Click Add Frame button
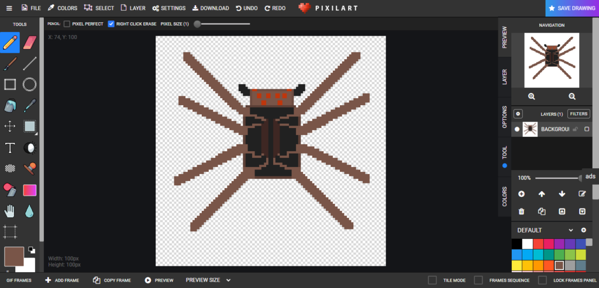This screenshot has height=288, width=599. pos(62,280)
